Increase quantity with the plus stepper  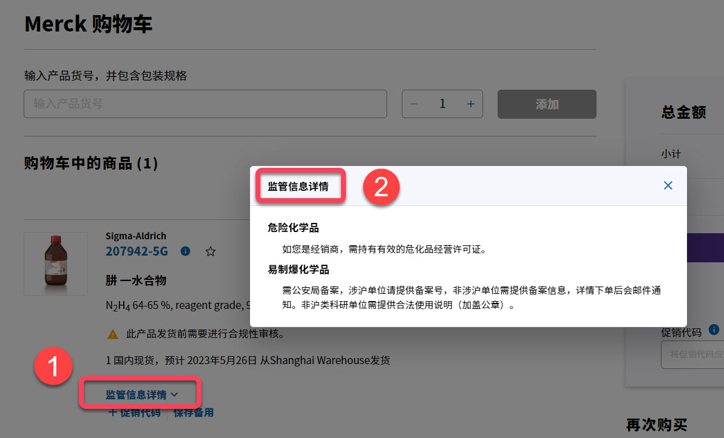470,104
